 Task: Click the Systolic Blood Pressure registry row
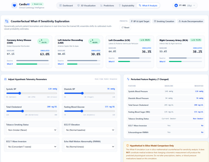(x=166, y=91)
